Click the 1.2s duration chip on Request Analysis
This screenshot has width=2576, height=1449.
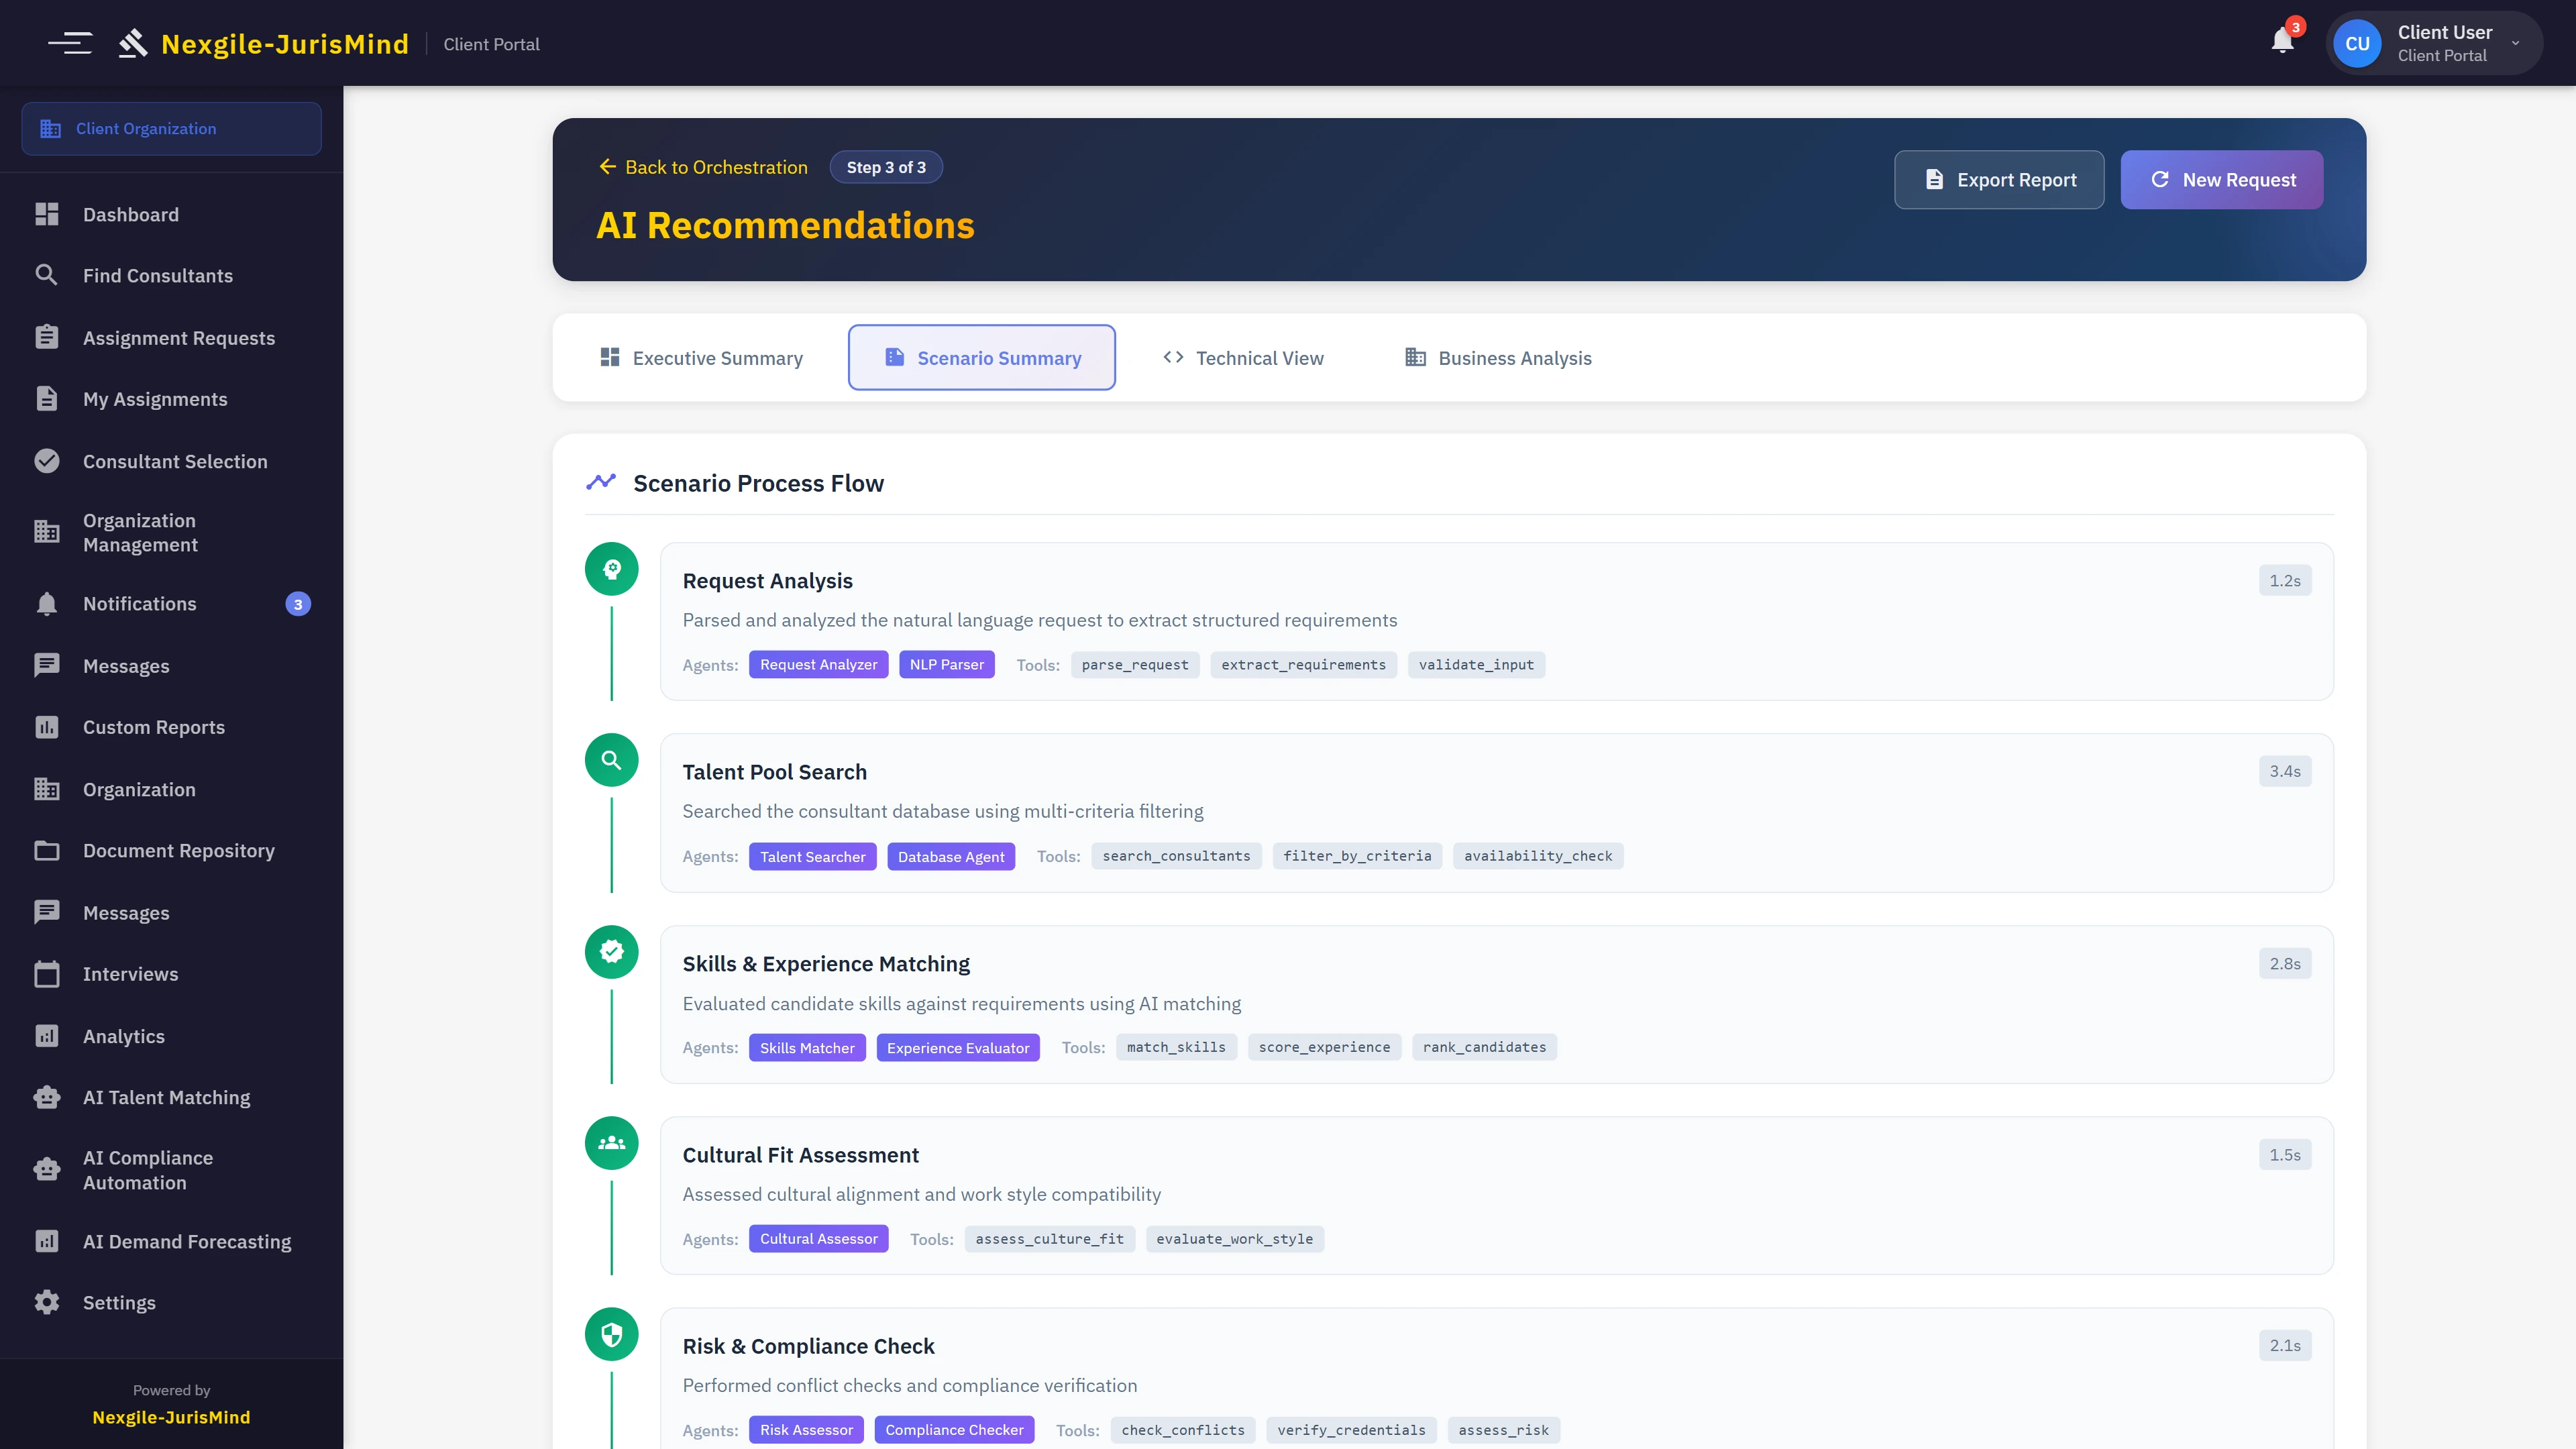coord(2284,580)
